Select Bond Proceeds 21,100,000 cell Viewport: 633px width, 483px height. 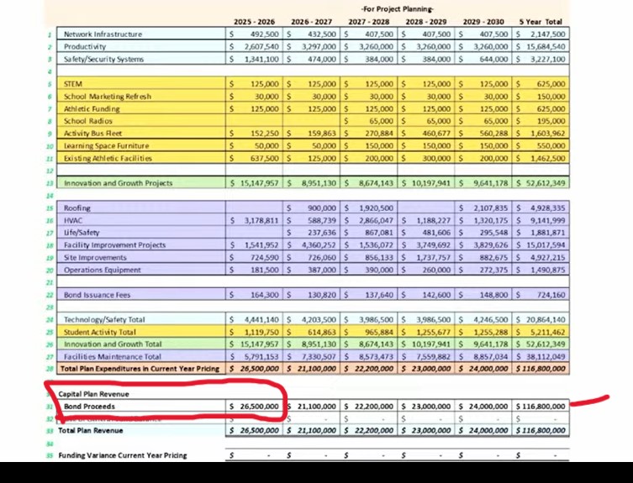[312, 407]
